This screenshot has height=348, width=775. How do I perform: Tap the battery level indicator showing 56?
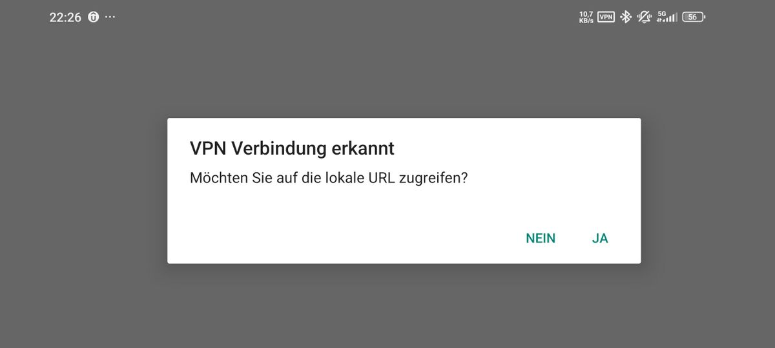pos(694,17)
